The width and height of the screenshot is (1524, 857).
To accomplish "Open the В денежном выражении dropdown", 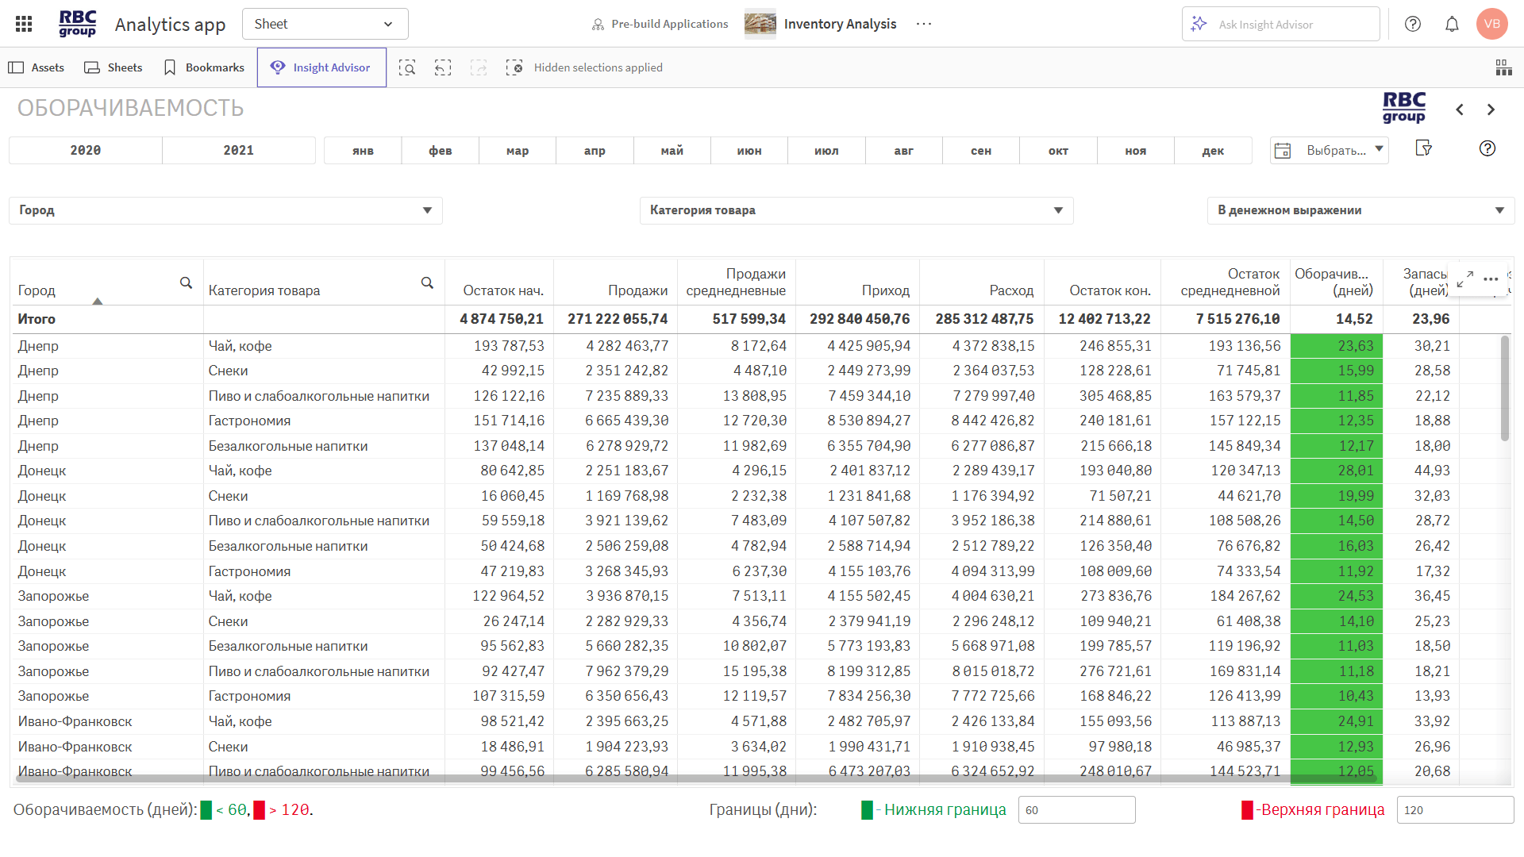I will (1360, 210).
